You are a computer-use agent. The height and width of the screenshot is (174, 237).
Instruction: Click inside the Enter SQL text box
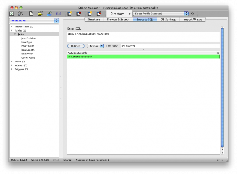pyautogui.click(x=143, y=37)
